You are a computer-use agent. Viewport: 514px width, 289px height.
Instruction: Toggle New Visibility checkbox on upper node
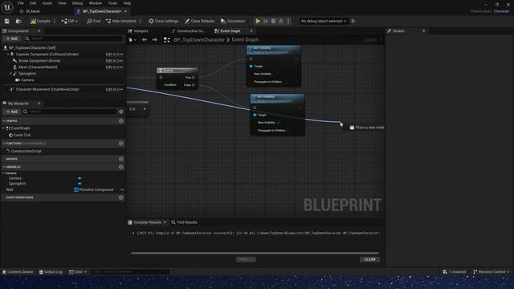click(x=275, y=74)
